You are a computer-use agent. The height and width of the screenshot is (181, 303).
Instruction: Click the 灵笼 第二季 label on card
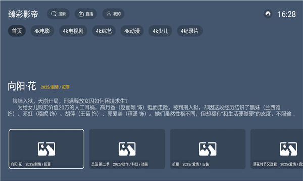(100, 164)
